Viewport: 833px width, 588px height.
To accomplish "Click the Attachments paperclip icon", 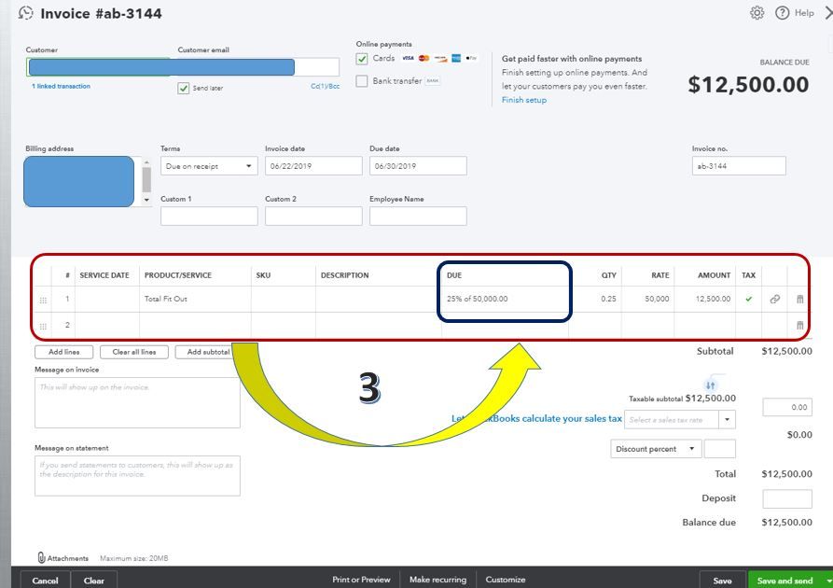I will (x=41, y=558).
